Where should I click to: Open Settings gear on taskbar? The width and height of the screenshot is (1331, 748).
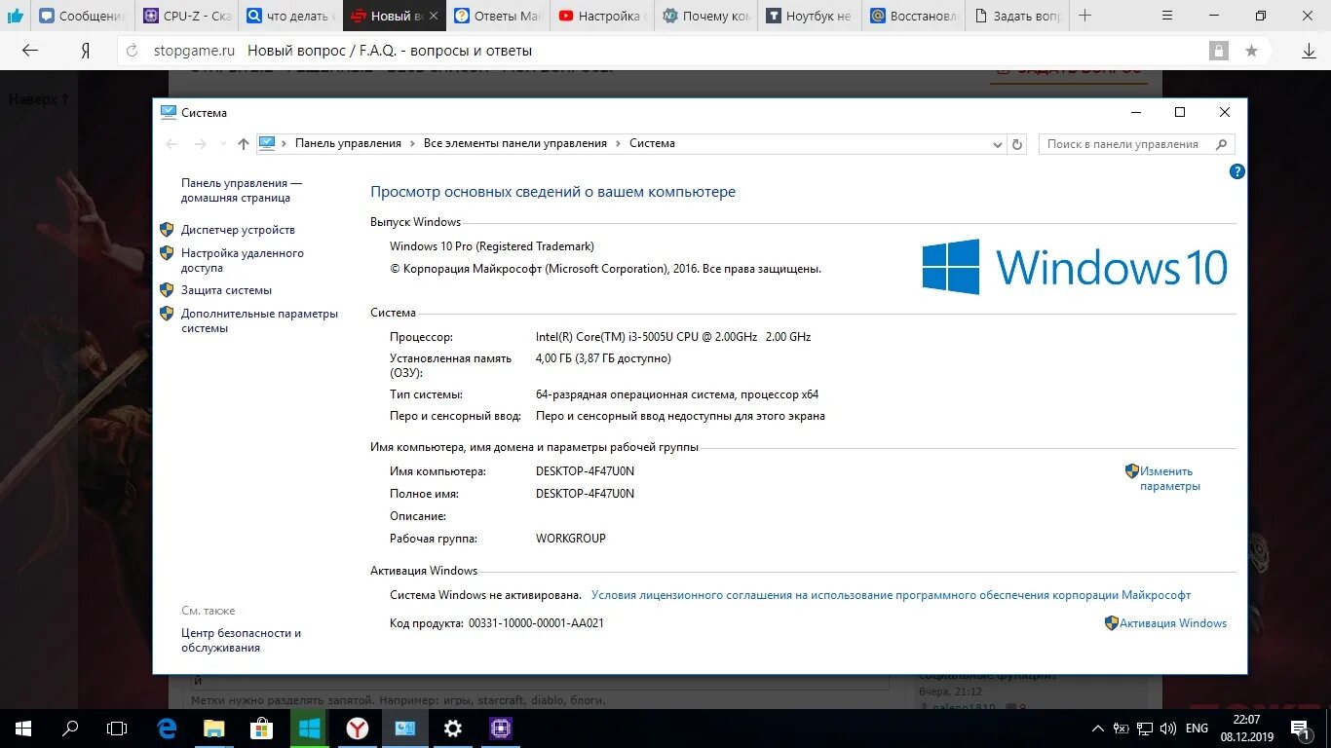pyautogui.click(x=453, y=729)
